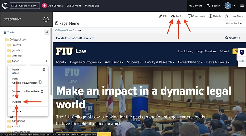
Task: Favorite the page with star icon
Action: tap(227, 16)
